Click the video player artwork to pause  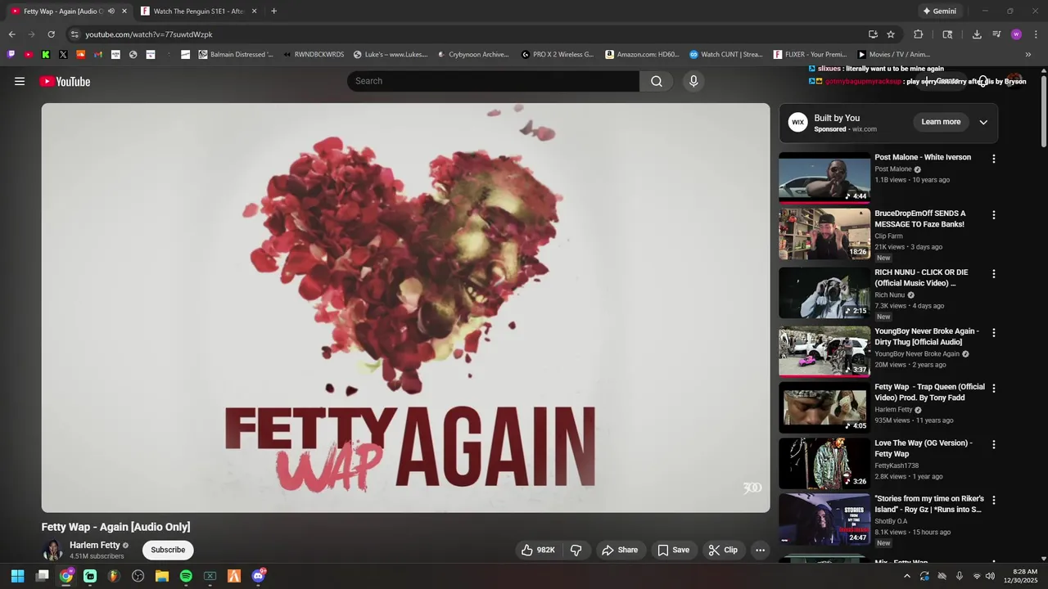coord(405,308)
